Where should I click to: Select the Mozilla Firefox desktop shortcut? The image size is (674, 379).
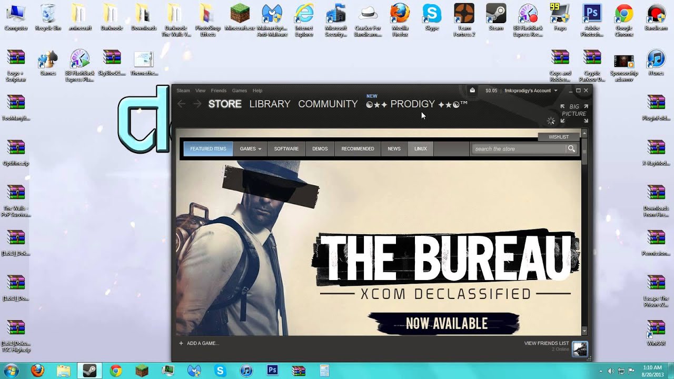click(400, 21)
